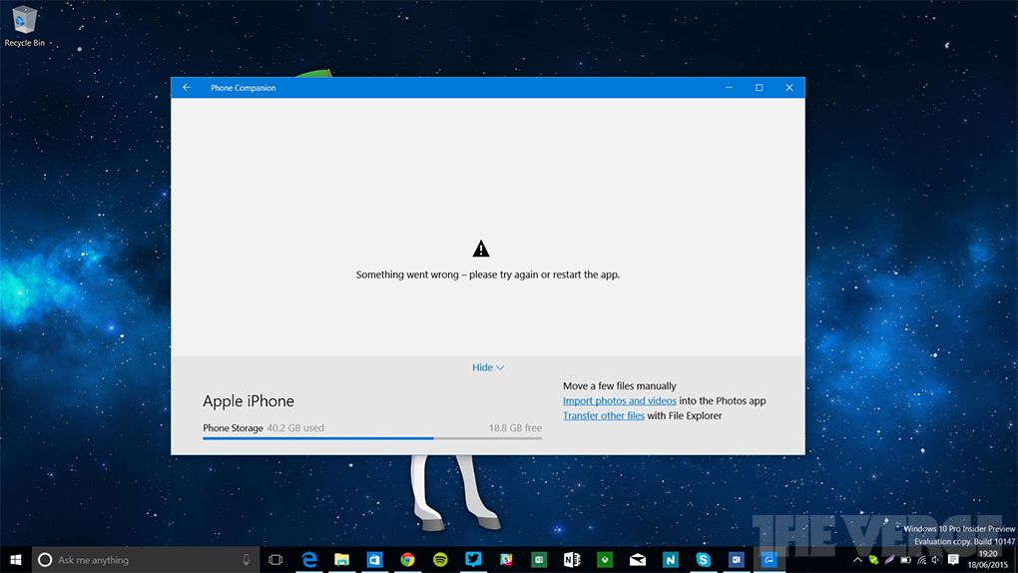
Task: Maximize the Phone Companion window
Action: coord(759,88)
